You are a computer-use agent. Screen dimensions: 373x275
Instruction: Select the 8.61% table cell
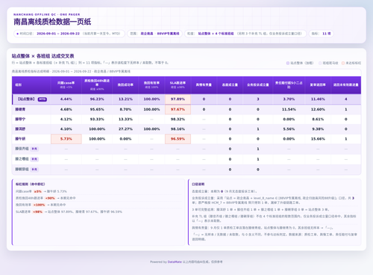318,120
